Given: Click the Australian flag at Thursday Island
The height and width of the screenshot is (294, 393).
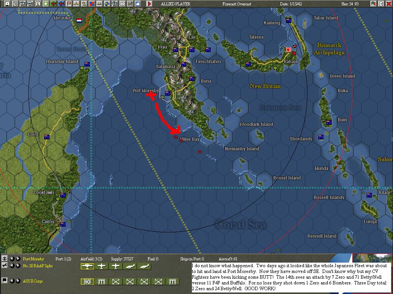Looking at the screenshot, I should (x=87, y=64).
